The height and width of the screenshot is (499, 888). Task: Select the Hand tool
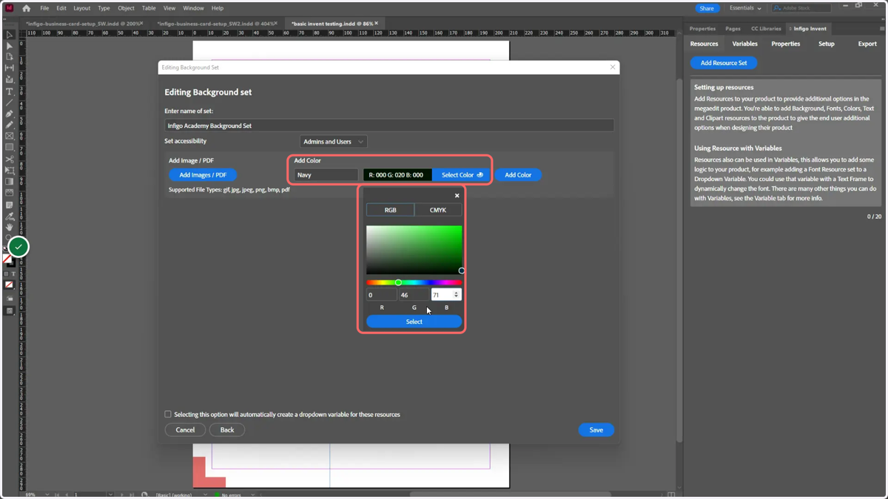[10, 228]
